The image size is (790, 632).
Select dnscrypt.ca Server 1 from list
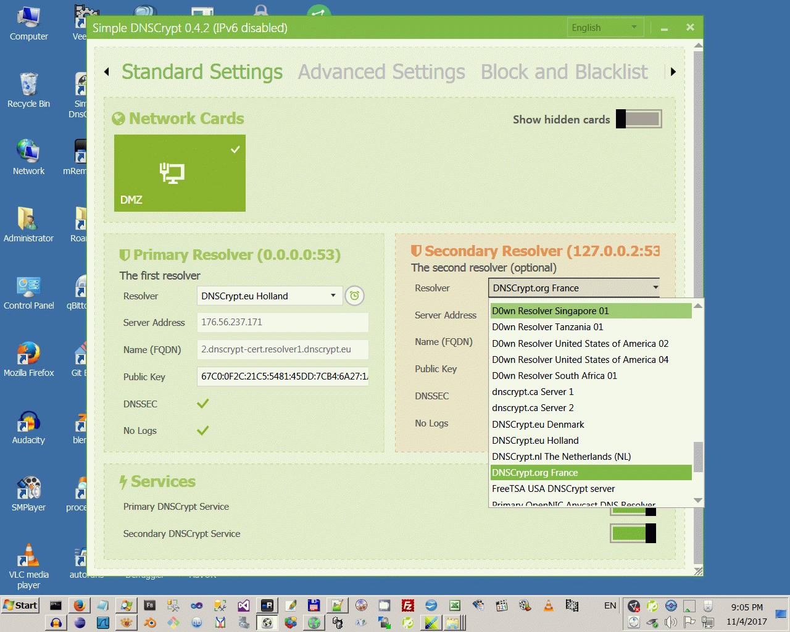pos(591,392)
